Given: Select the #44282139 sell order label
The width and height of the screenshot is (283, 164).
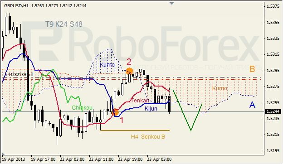Looking at the screenshot, I should (19, 74).
